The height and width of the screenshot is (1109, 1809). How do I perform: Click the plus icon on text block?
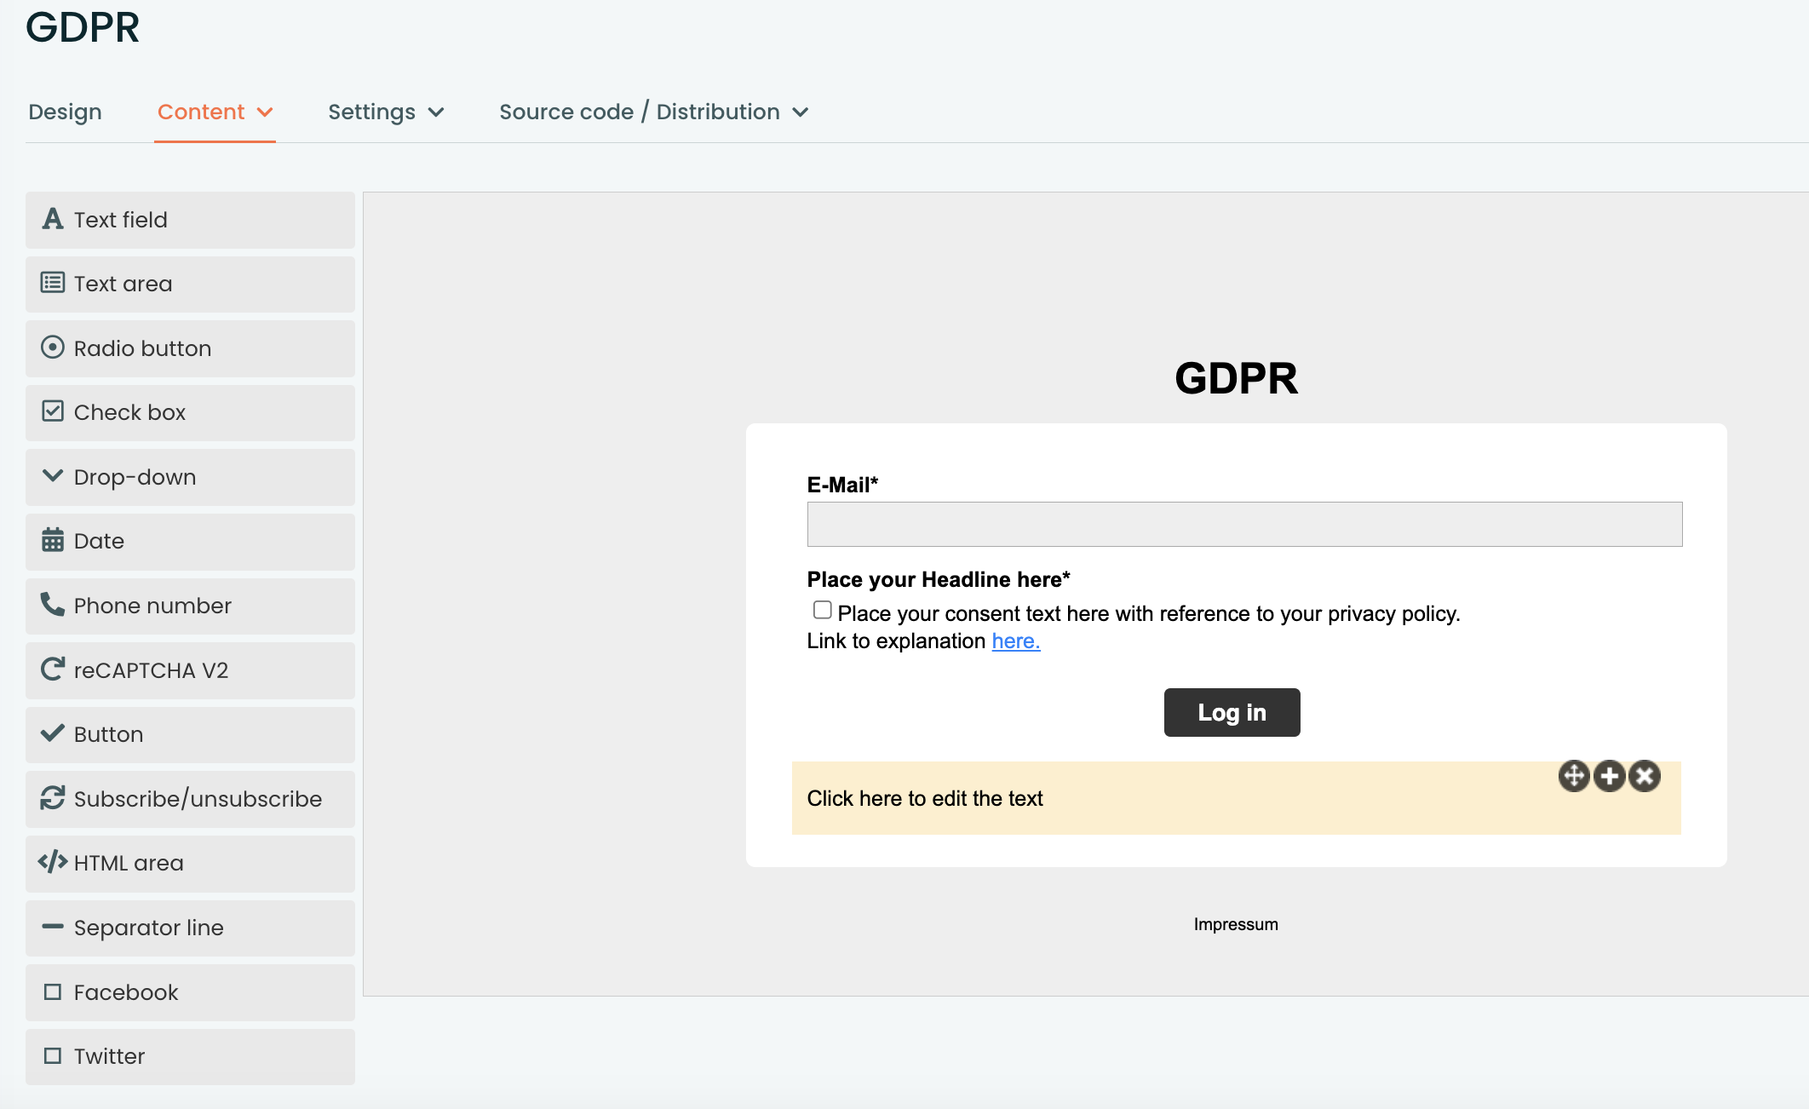(x=1610, y=776)
